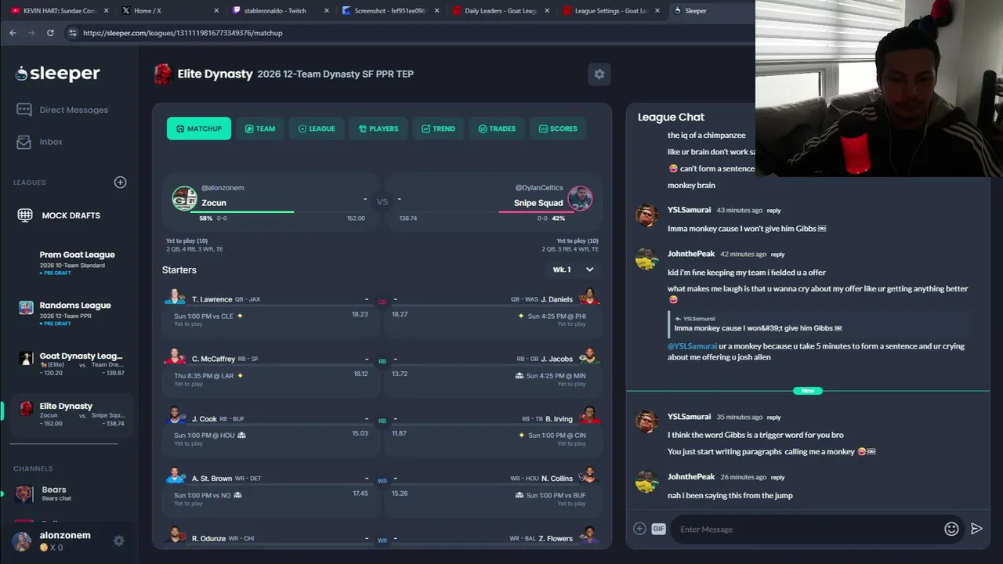Open T. Lawrence player photo
1003x564 pixels.
(175, 297)
